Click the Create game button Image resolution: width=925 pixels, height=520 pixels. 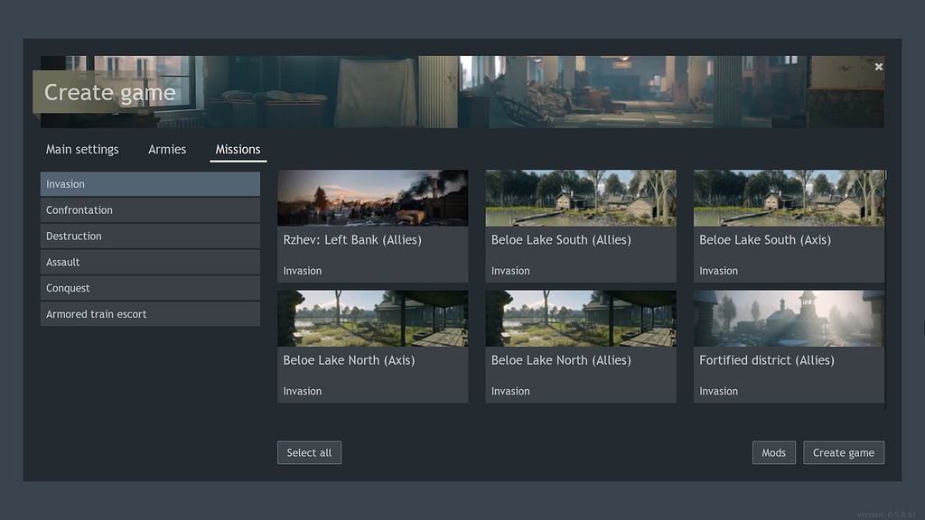(843, 452)
